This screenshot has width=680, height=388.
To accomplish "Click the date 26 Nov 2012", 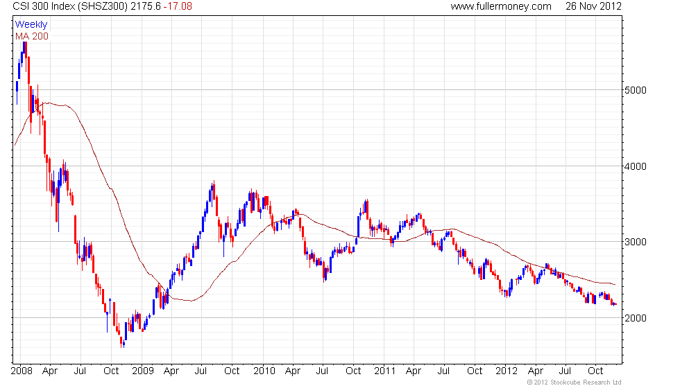I will (593, 6).
